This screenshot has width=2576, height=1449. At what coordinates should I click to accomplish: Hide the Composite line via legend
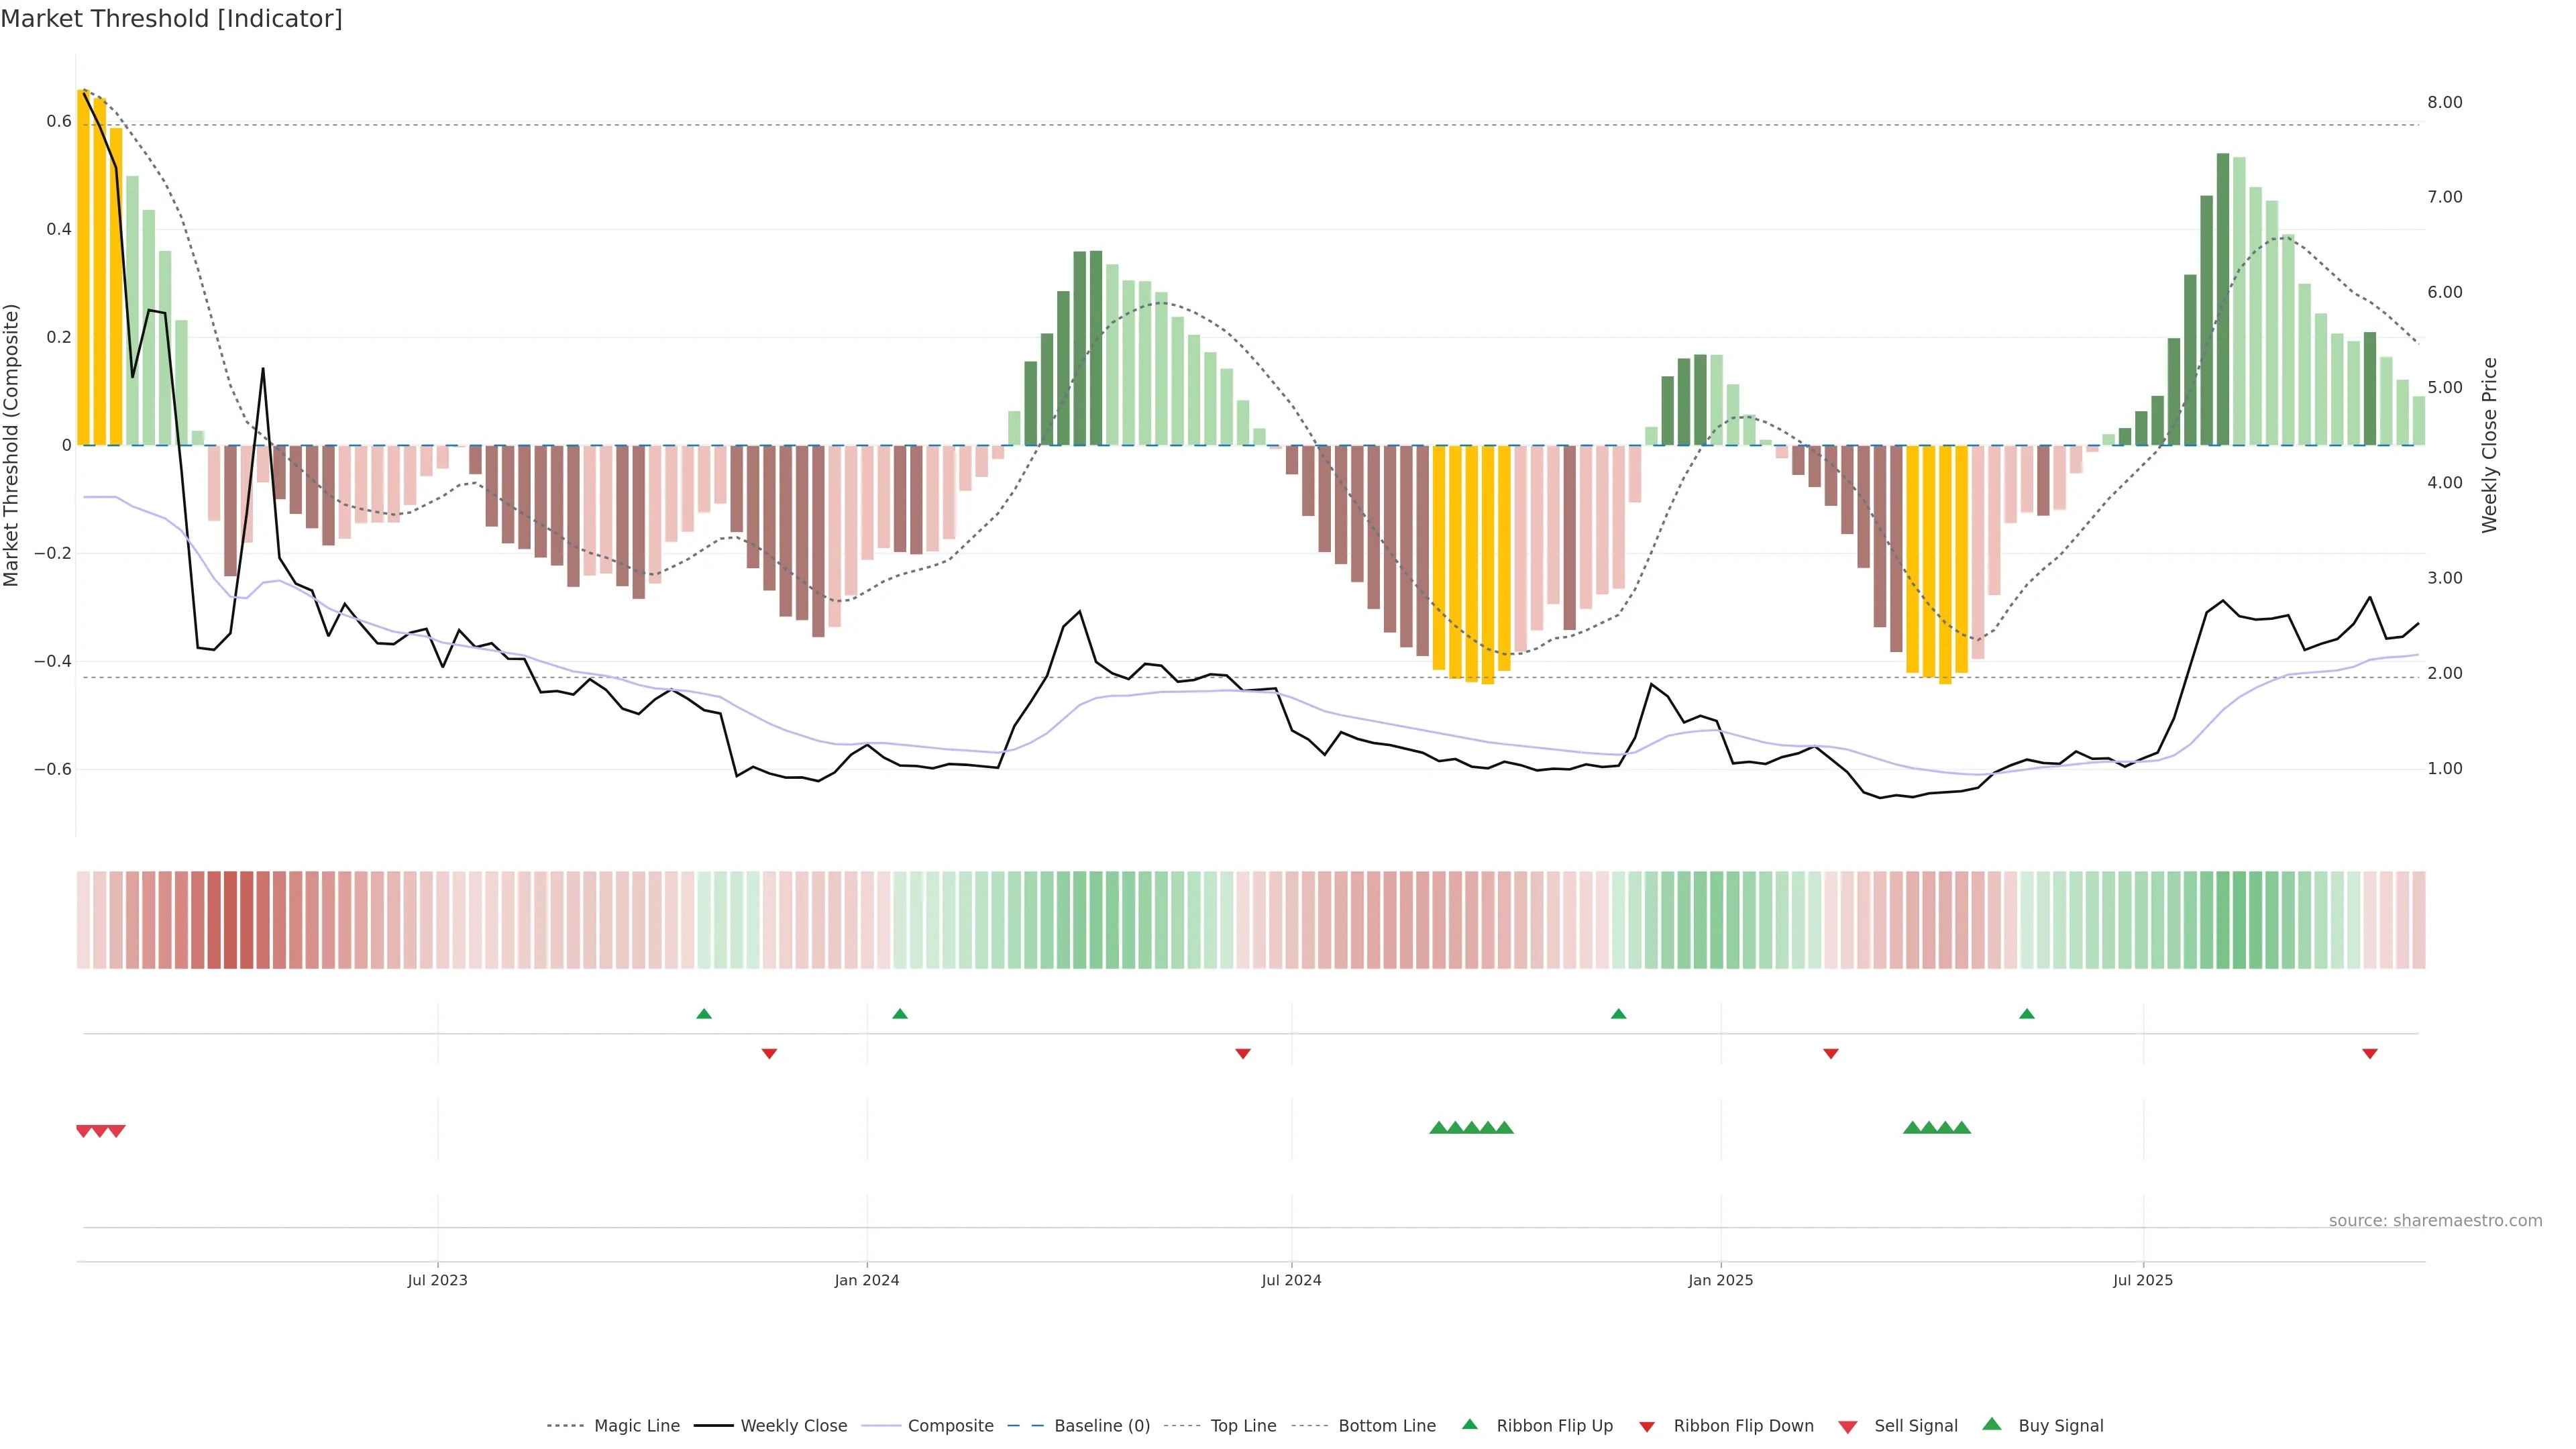click(x=950, y=1426)
